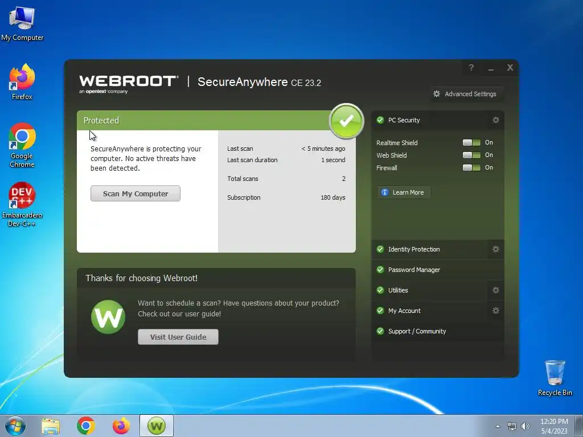
Task: Close the Webroot window
Action: click(x=510, y=67)
